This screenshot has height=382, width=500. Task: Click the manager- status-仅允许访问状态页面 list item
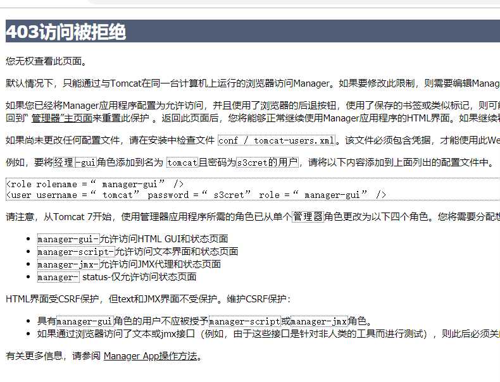click(116, 277)
